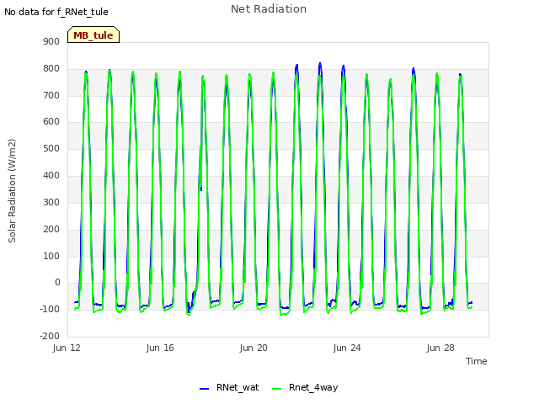Click the 'No data for f_RNet_tule' message
539x404 pixels.
[x=56, y=12]
